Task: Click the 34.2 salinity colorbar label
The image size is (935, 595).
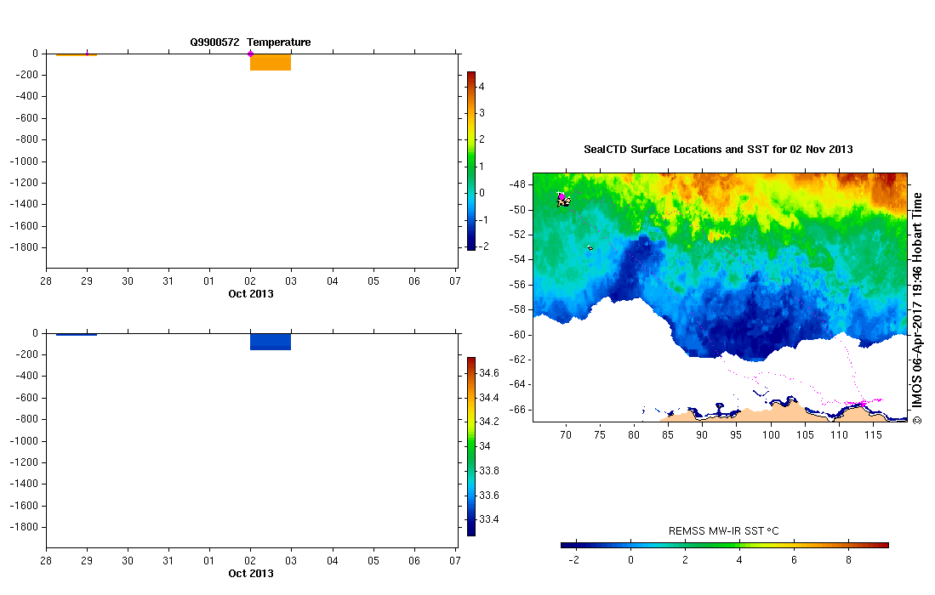Action: [x=489, y=422]
